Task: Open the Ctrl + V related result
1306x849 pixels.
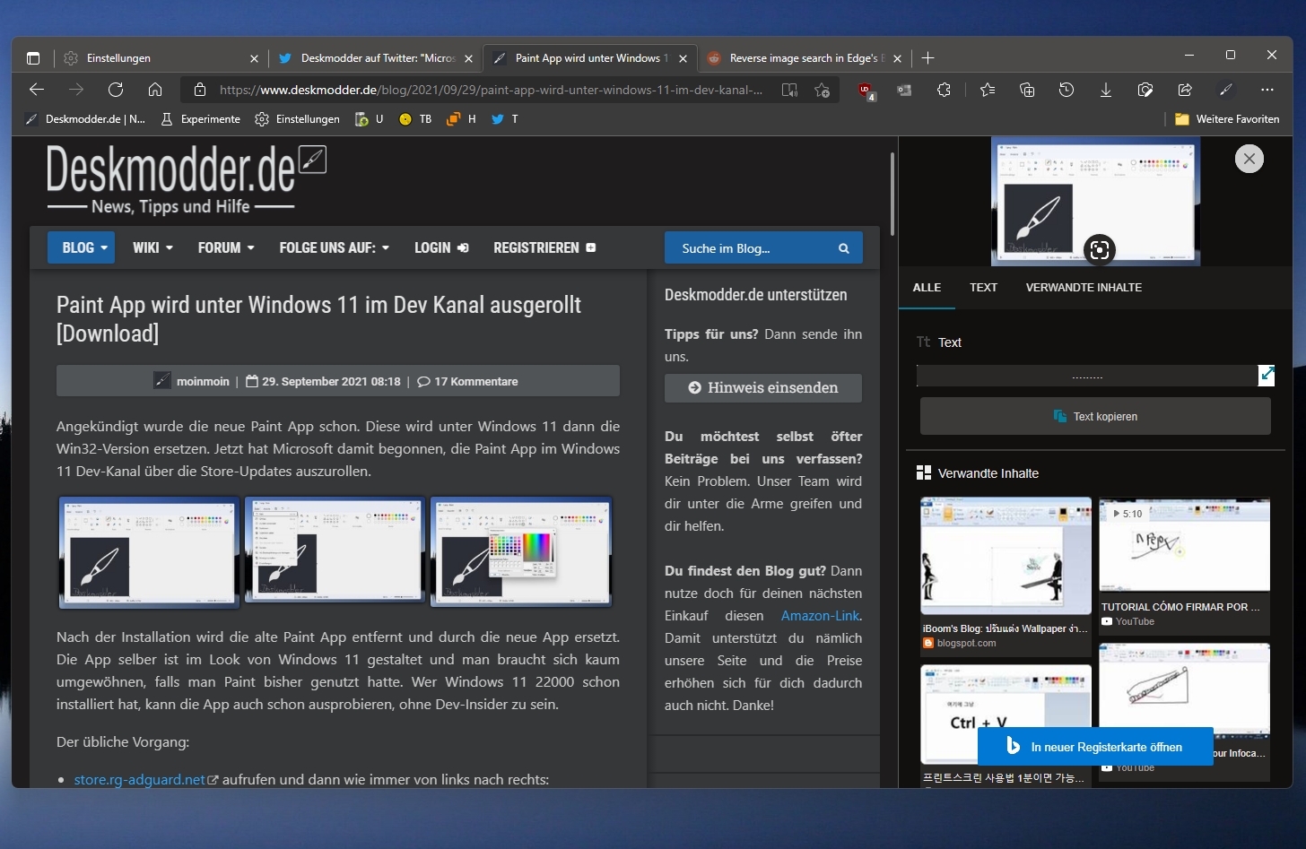Action: (x=1006, y=724)
